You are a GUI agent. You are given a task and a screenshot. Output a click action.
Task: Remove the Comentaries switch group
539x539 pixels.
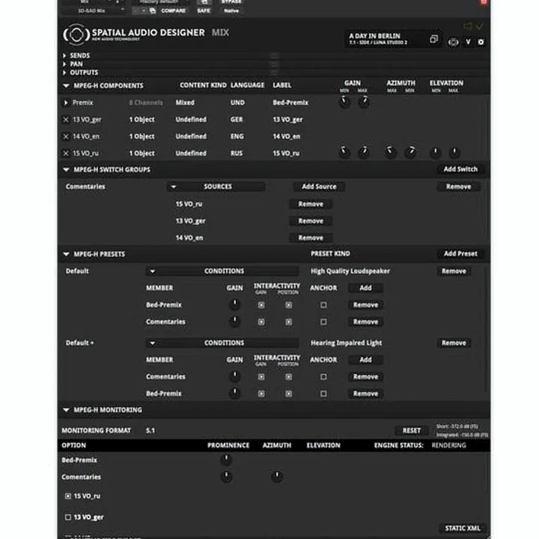(459, 186)
